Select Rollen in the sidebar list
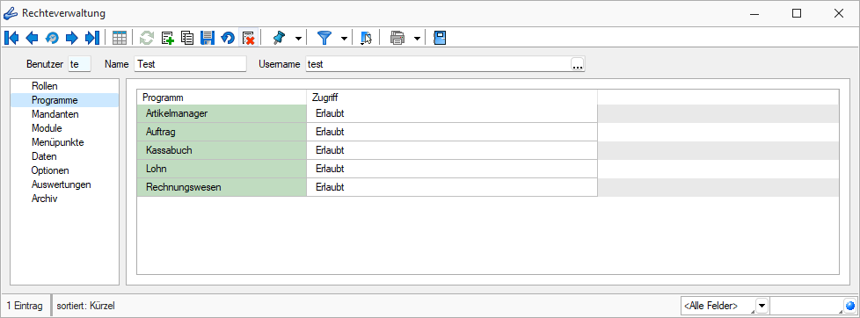This screenshot has width=860, height=318. pyautogui.click(x=45, y=86)
